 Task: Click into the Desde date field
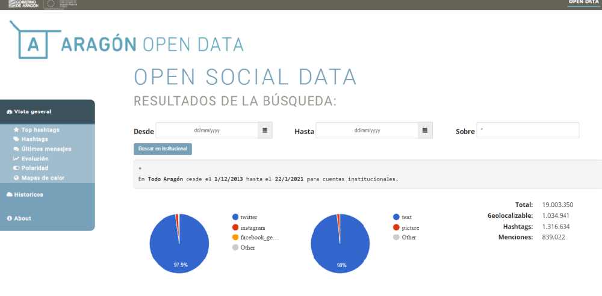pos(206,130)
